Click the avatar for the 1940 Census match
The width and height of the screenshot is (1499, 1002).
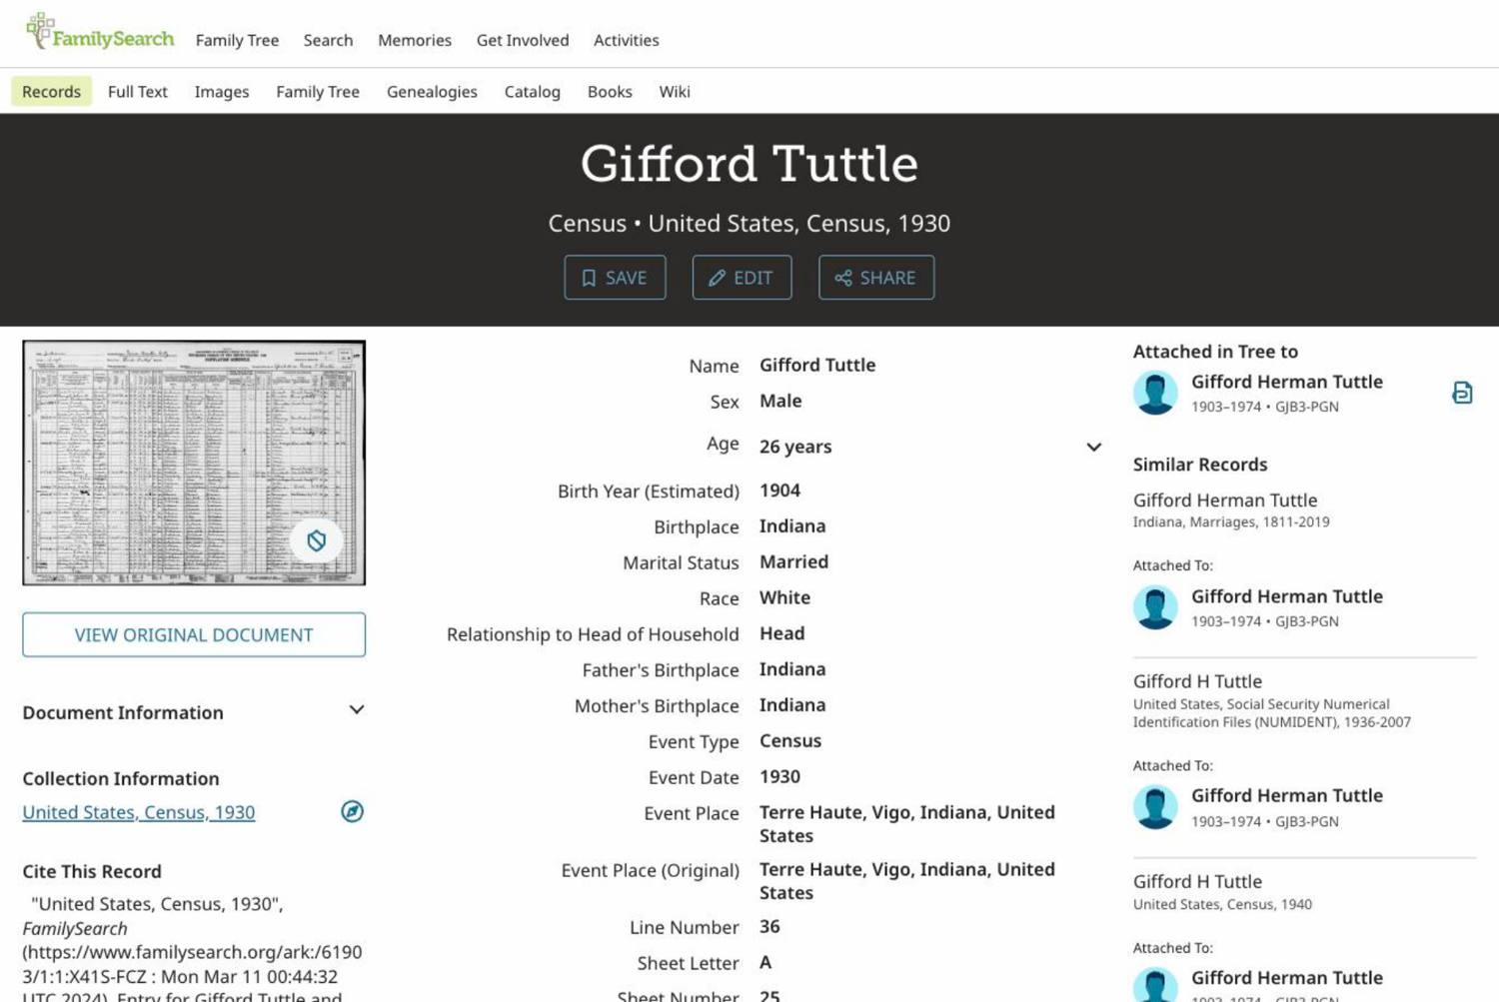(x=1155, y=984)
